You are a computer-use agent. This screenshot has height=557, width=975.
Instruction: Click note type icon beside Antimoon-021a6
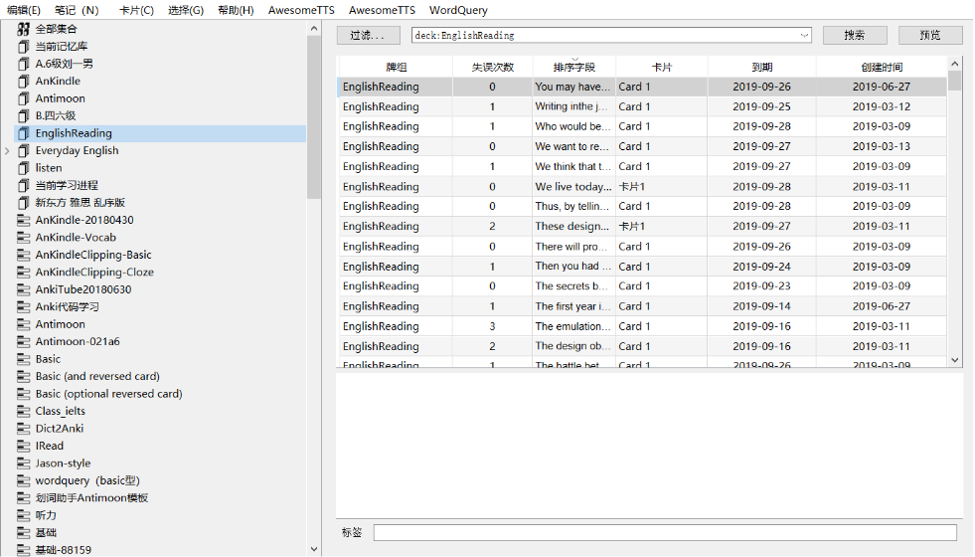coord(24,342)
